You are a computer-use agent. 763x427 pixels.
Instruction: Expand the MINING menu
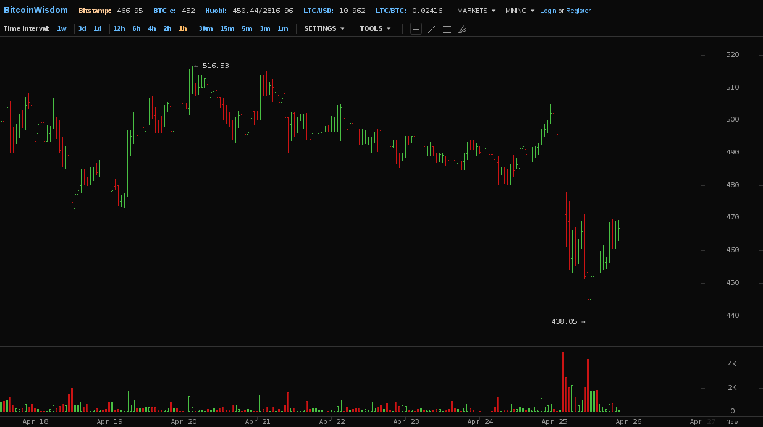point(520,11)
